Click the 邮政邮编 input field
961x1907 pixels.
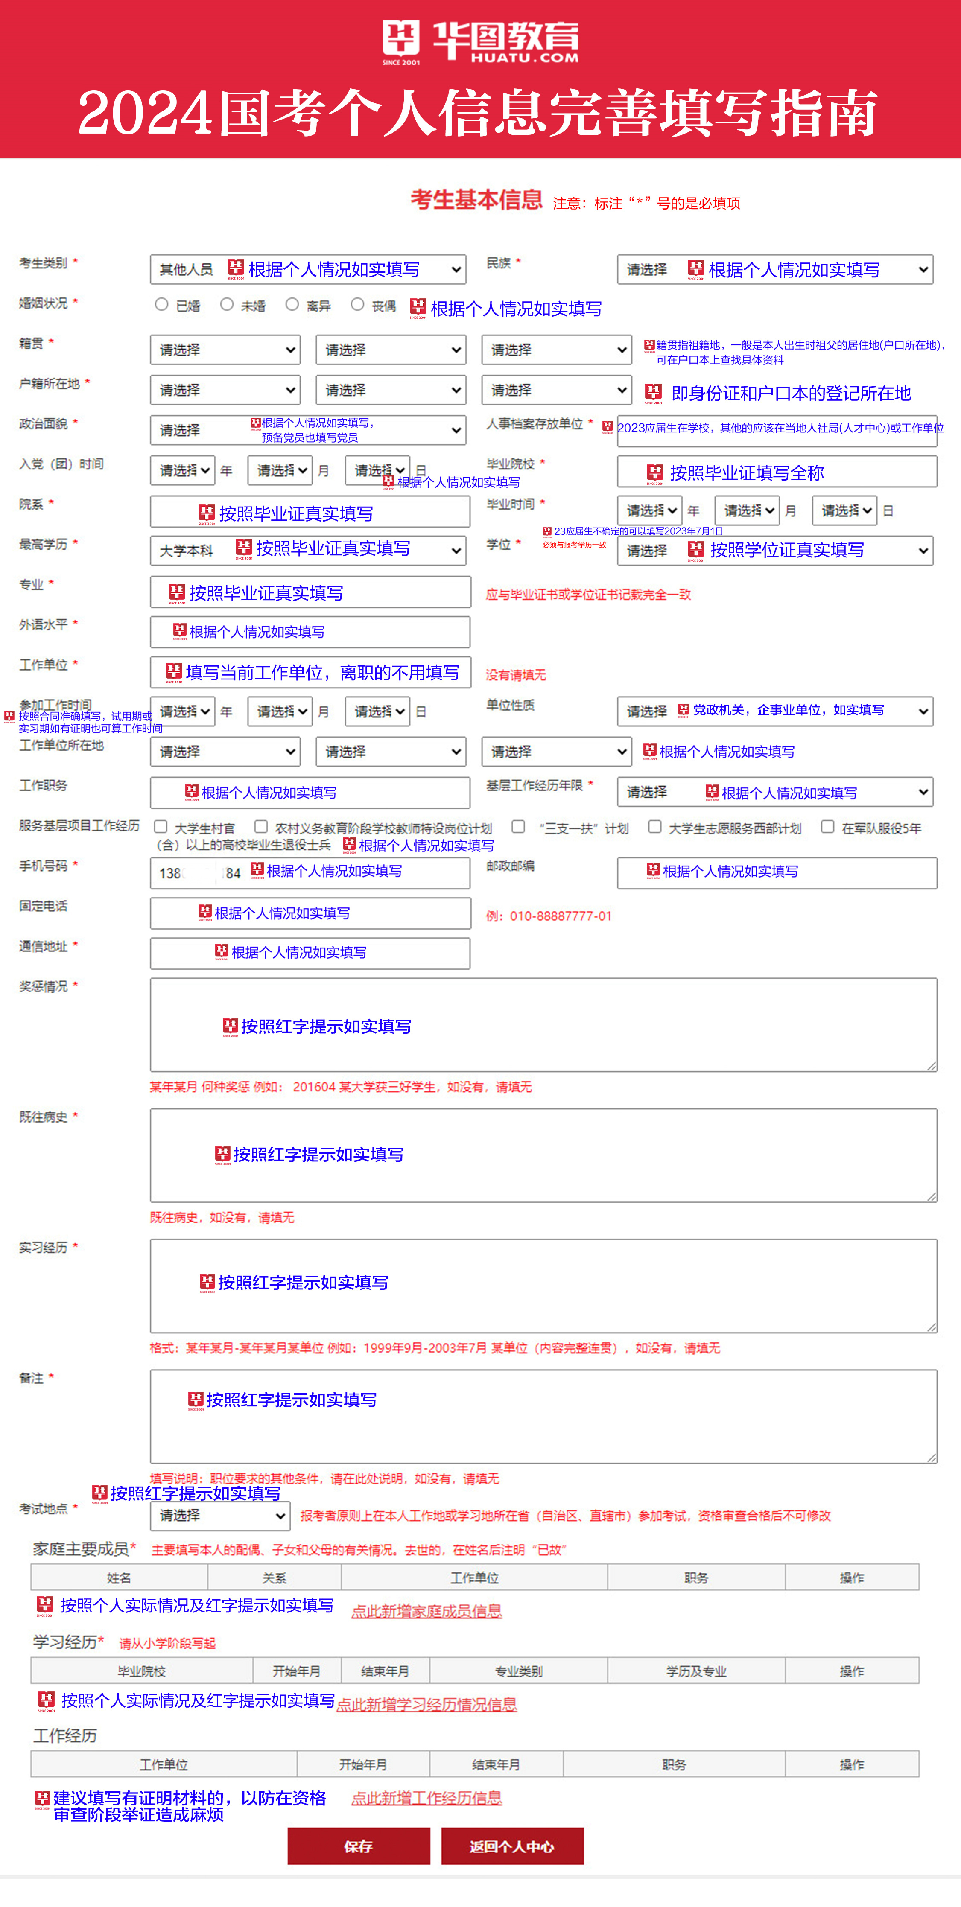(777, 874)
